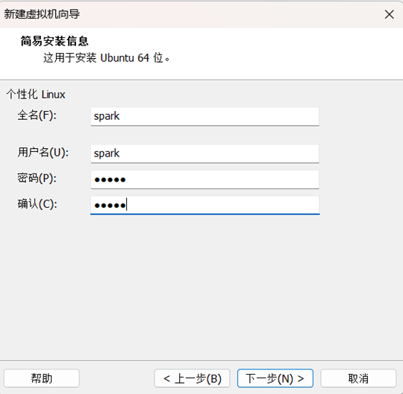The width and height of the screenshot is (403, 394).
Task: Click the 全名(F) full name input field
Action: click(x=204, y=116)
